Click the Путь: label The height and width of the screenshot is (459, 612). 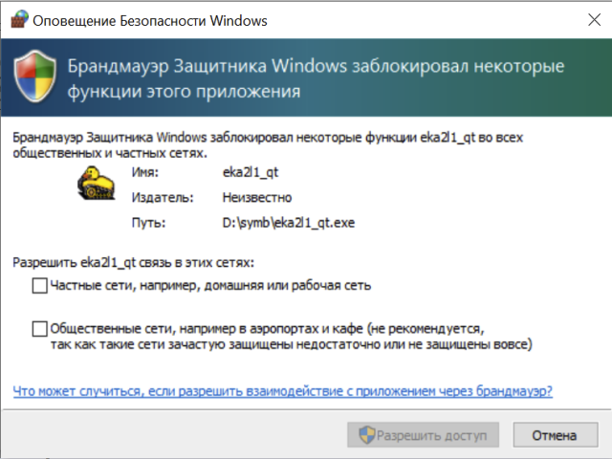click(x=148, y=223)
